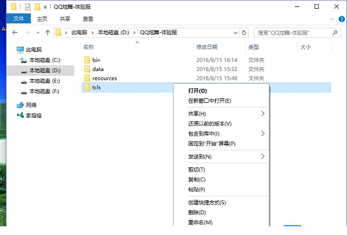Click the Forward navigation arrow

coord(28,33)
